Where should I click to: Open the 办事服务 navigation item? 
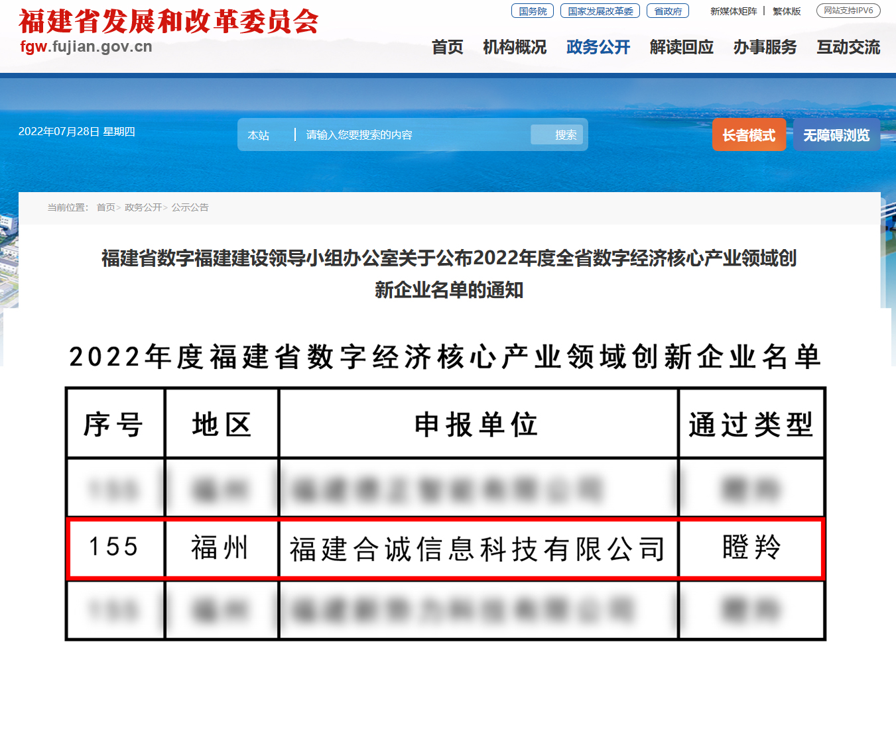tap(765, 47)
